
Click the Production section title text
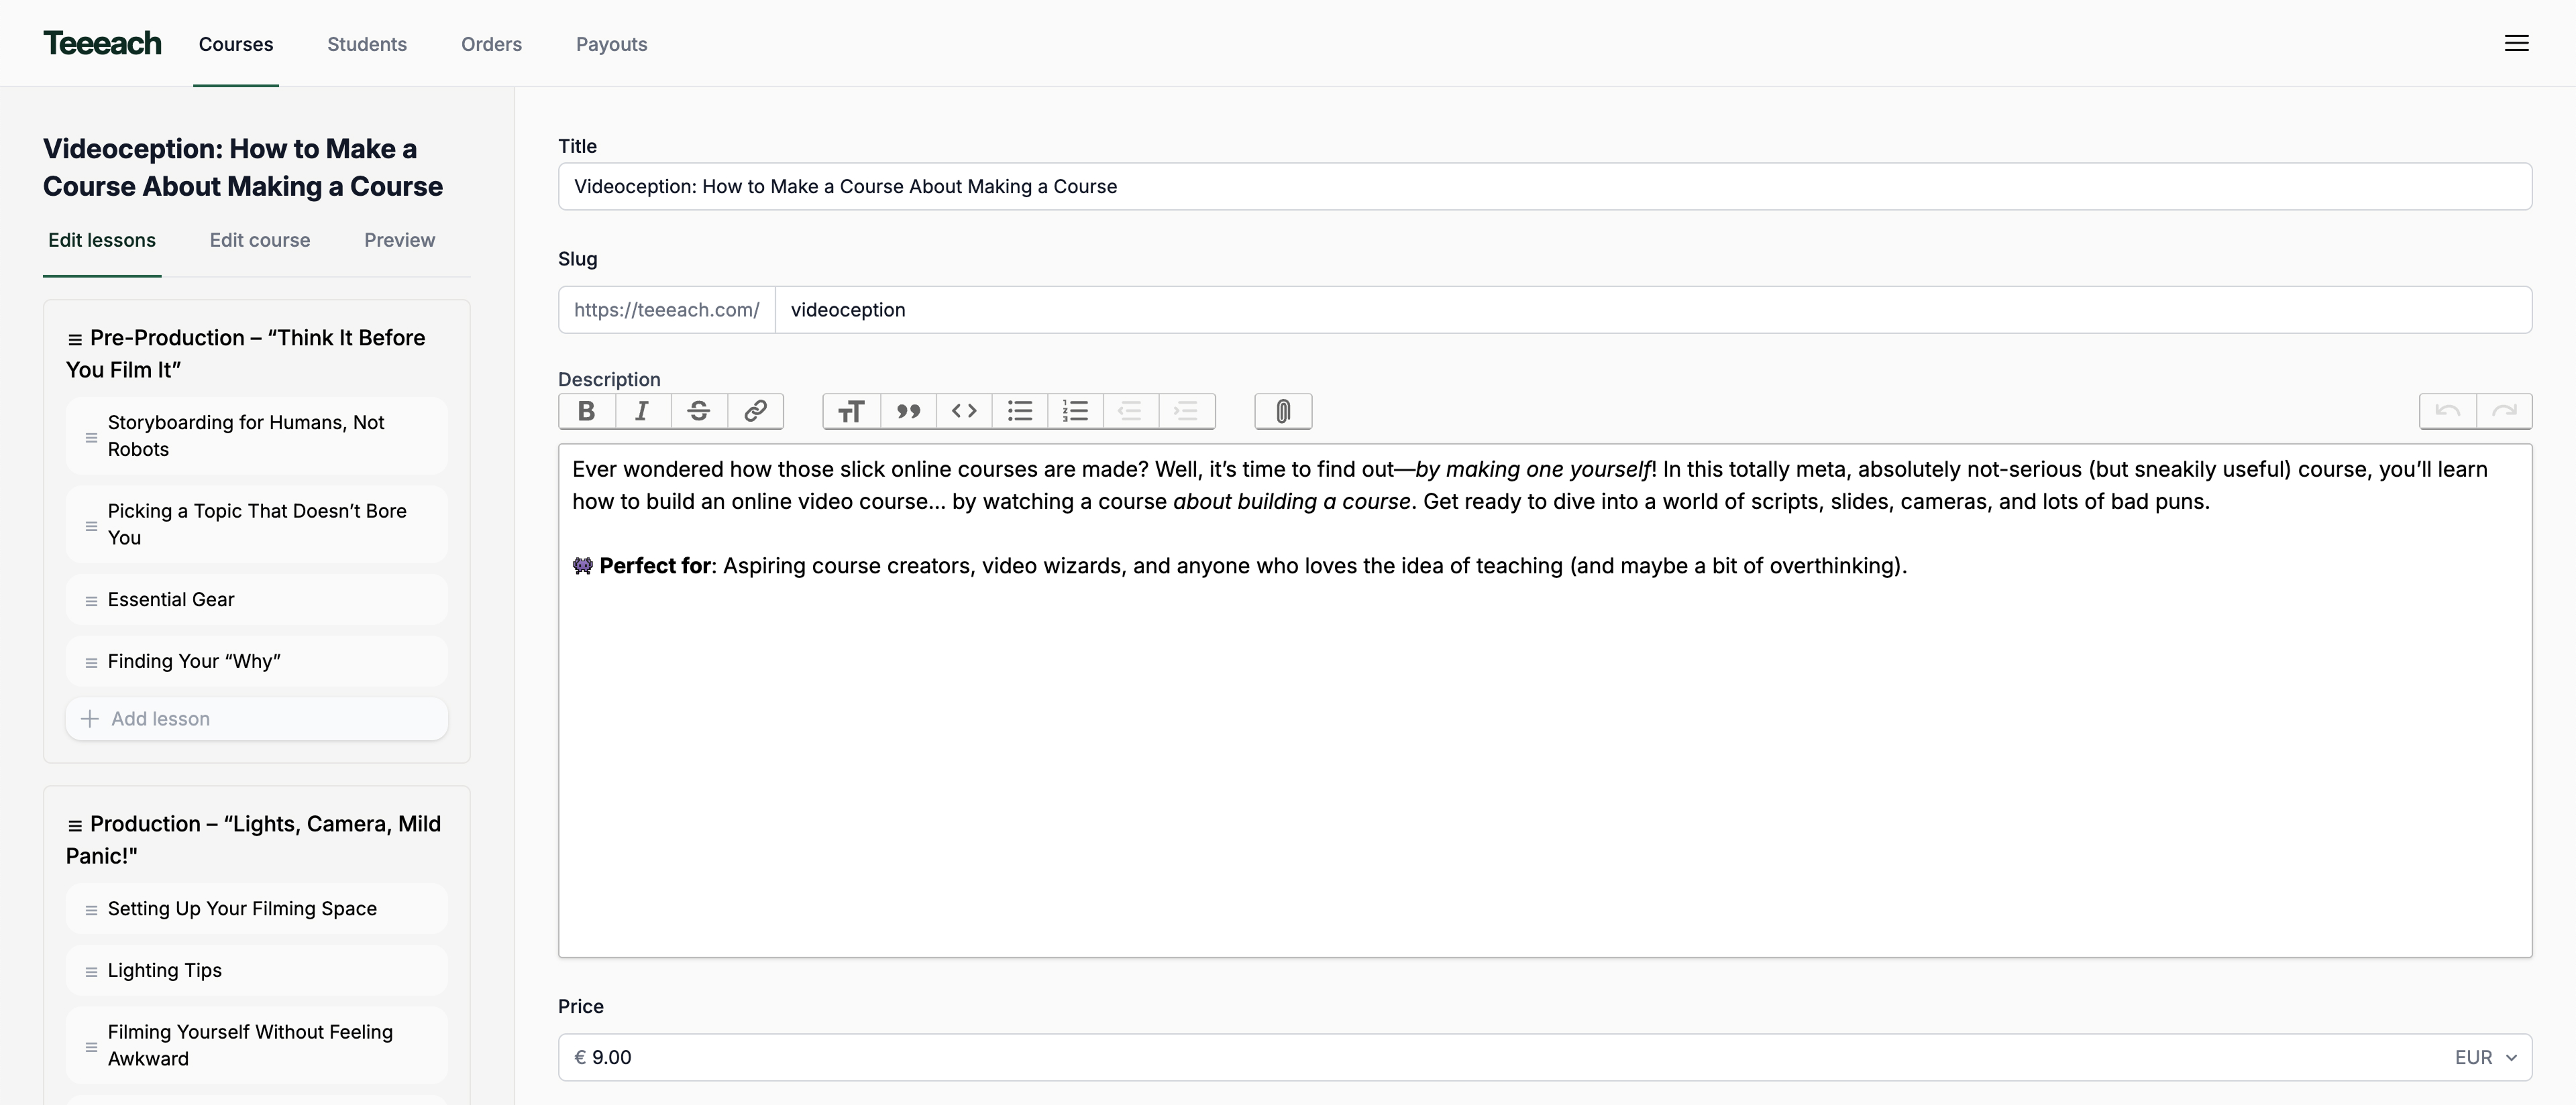[x=253, y=839]
